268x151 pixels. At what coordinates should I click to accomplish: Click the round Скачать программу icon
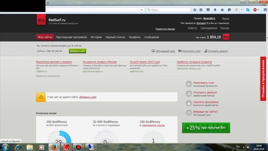pos(189,104)
